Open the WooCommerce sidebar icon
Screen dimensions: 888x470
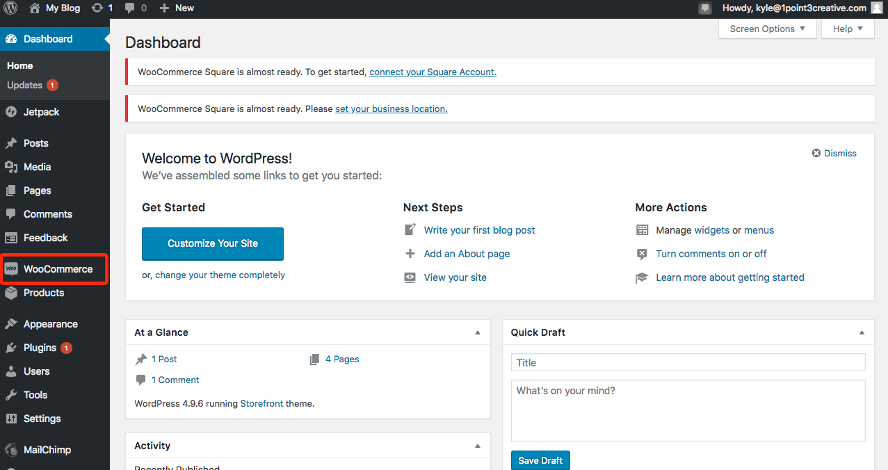(x=11, y=269)
